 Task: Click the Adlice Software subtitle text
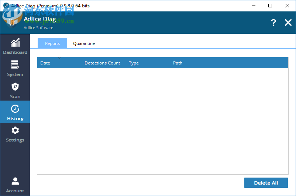[38, 28]
